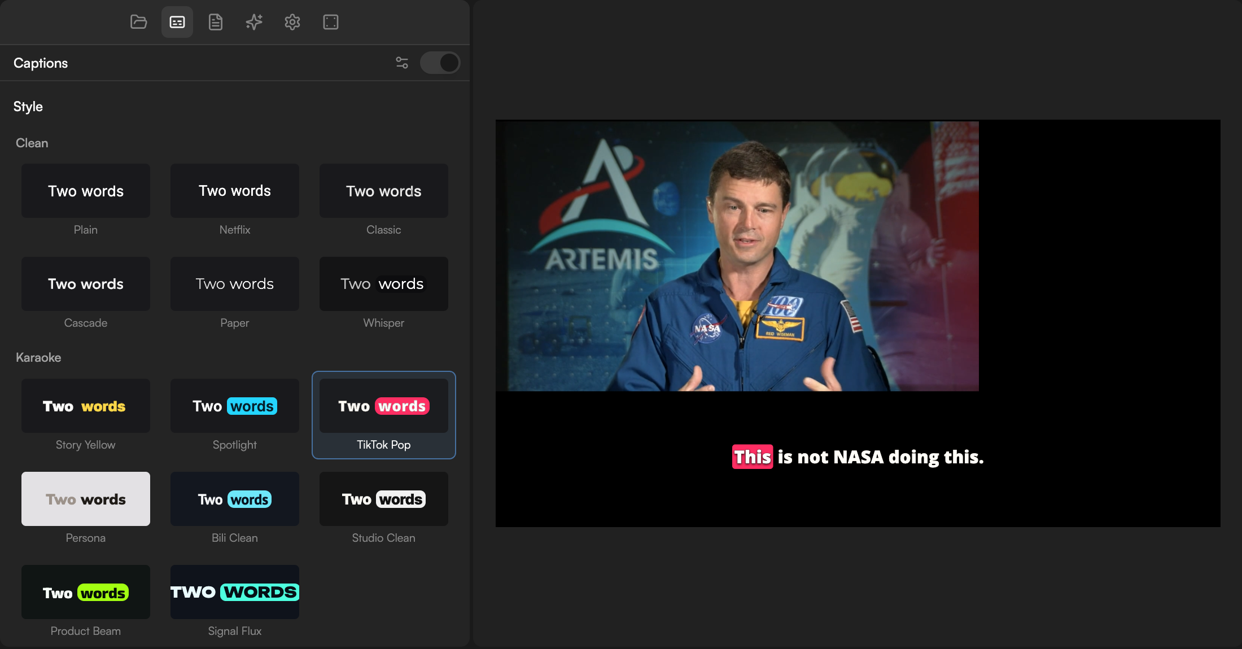Click the 'Clean' category label

[32, 143]
